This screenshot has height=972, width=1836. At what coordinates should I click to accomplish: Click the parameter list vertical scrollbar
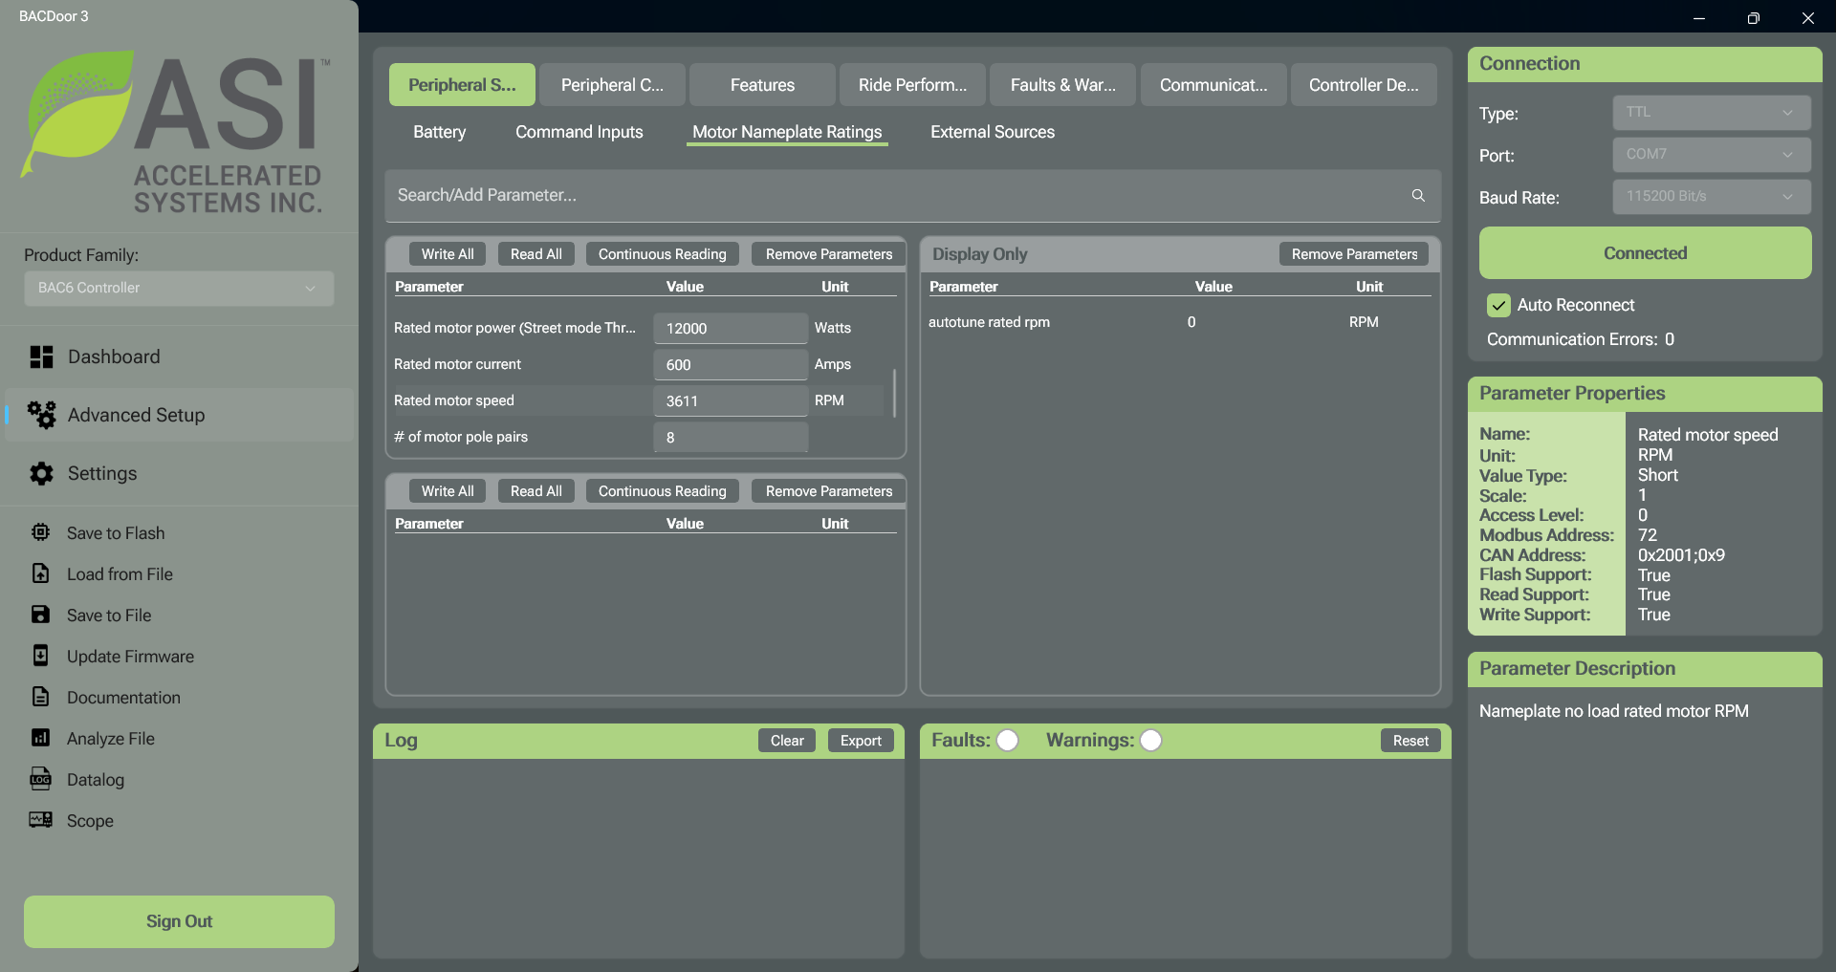[894, 393]
